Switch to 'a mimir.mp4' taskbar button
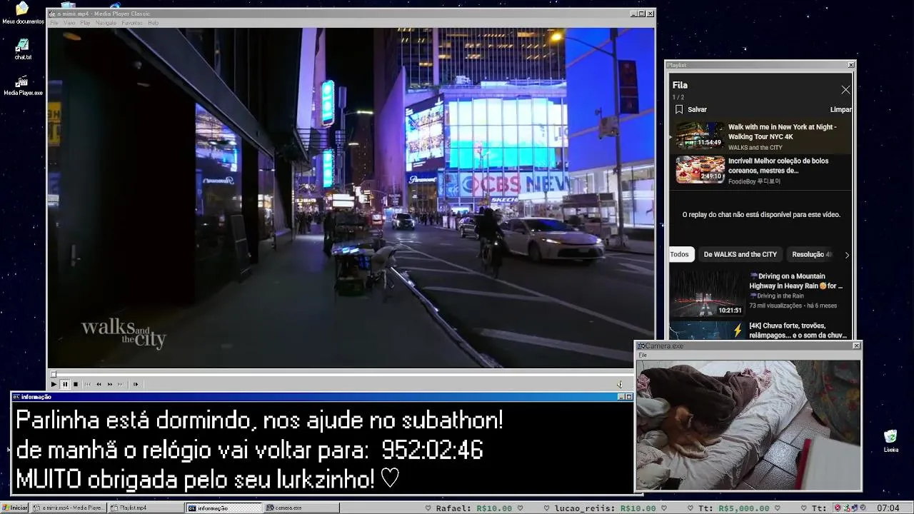 [x=69, y=508]
